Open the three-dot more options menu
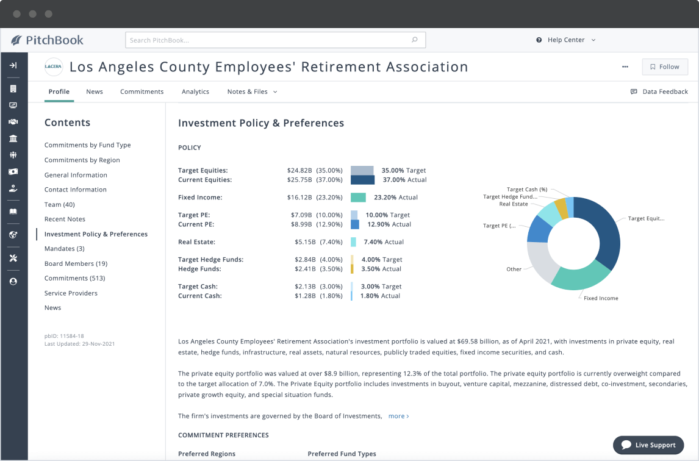Screen dimensions: 699x461 (625, 67)
